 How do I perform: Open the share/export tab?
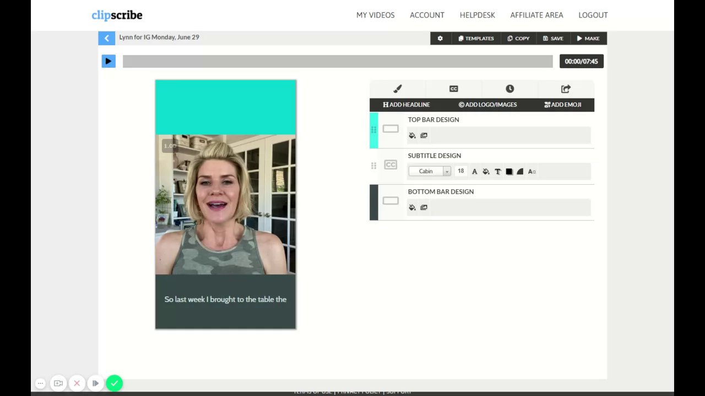pos(566,89)
